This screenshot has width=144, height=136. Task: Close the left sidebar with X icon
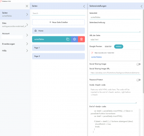(27, 6)
